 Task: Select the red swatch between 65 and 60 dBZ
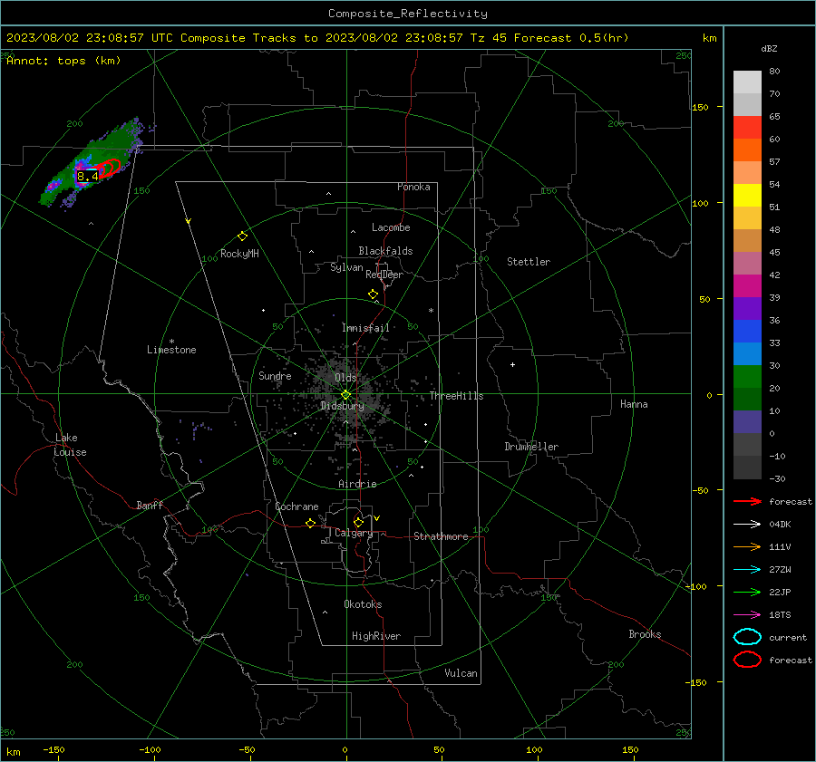(x=747, y=128)
